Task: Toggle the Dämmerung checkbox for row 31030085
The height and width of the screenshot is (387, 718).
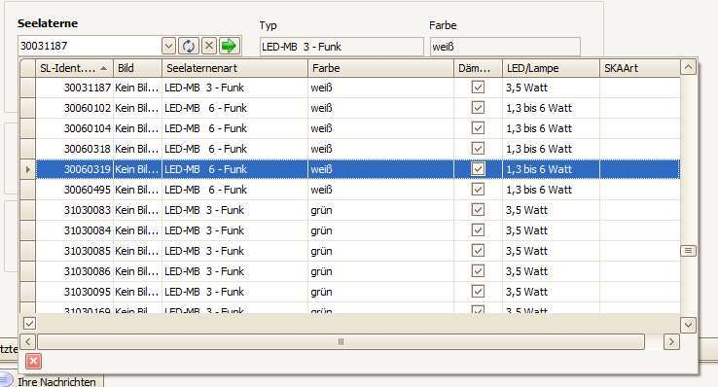Action: coord(478,250)
